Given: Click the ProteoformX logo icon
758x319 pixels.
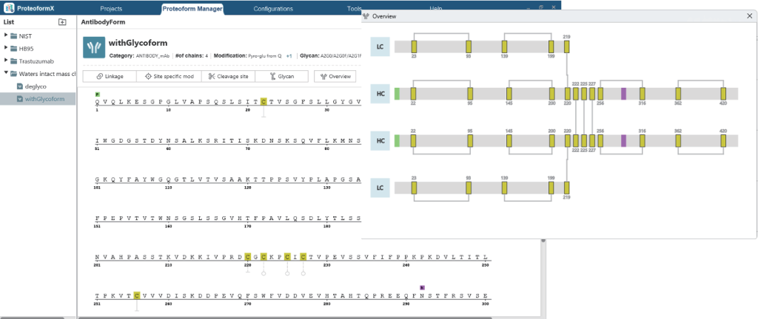Looking at the screenshot, I should pos(9,9).
